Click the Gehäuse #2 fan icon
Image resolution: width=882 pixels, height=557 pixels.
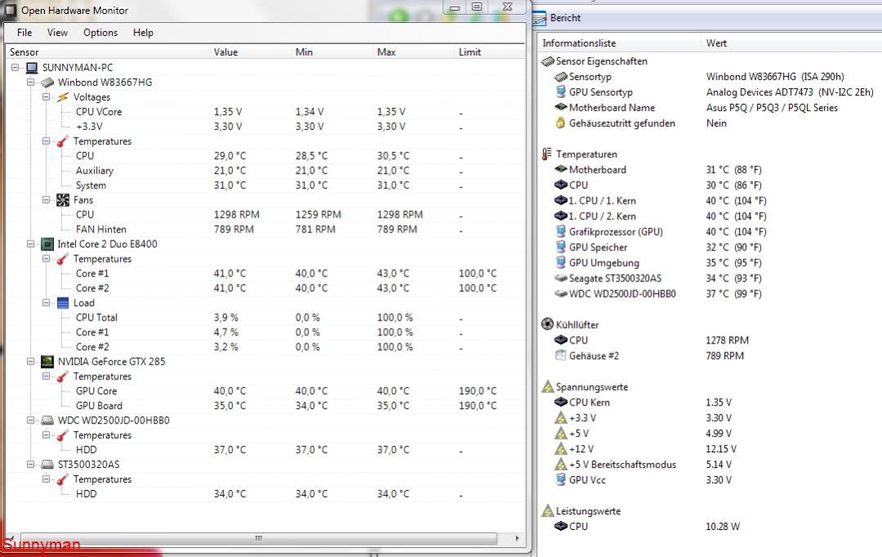[x=560, y=355]
